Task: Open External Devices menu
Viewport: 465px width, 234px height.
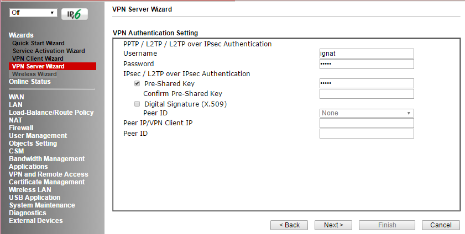Action: pyautogui.click(x=36, y=220)
